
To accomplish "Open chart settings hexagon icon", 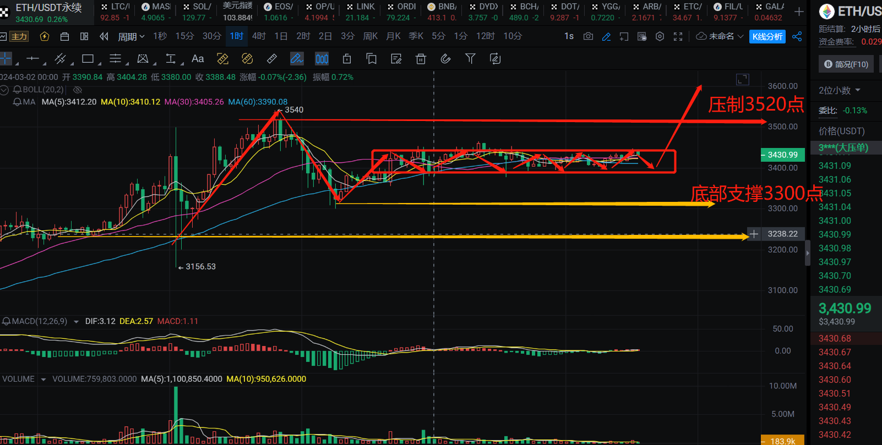I will point(660,36).
